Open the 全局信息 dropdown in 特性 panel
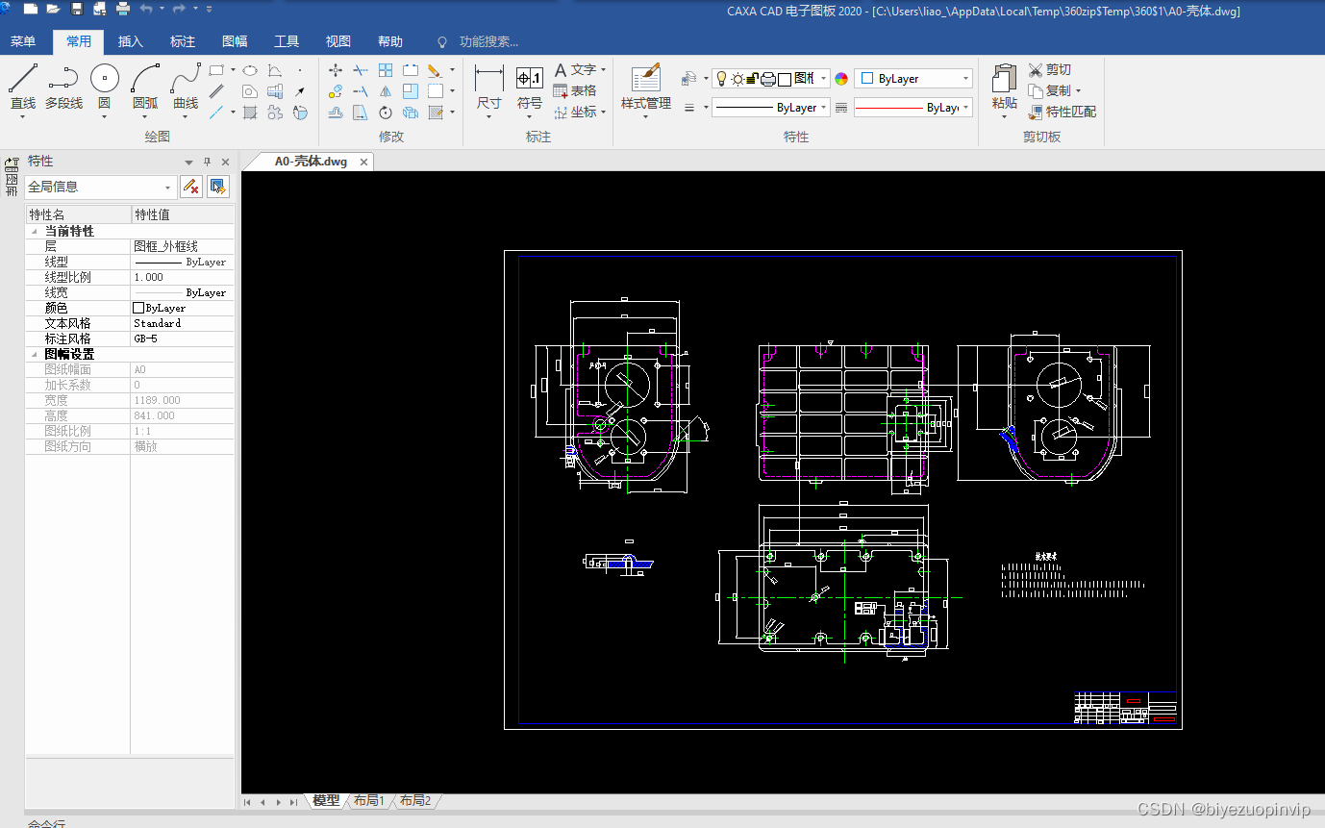This screenshot has width=1325, height=828. click(101, 187)
